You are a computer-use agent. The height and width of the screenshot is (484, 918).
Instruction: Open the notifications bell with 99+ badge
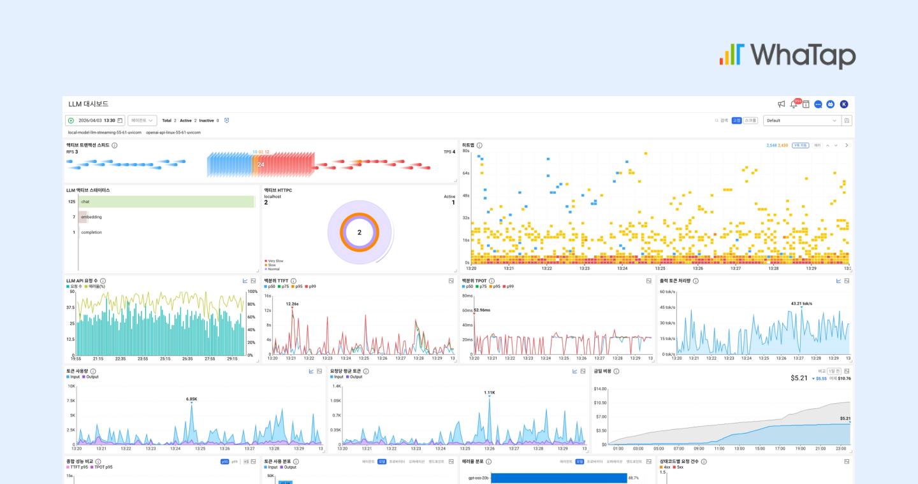click(x=794, y=104)
